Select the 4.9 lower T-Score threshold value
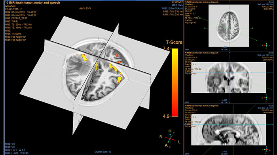The width and height of the screenshot is (277, 155). (166, 116)
